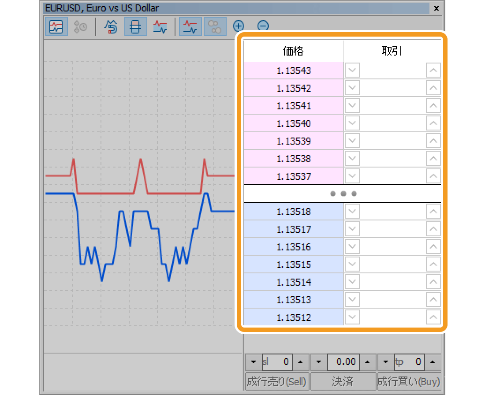The image size is (485, 395).
Task: Click the down arrow in row 1.13538
Action: point(352,158)
